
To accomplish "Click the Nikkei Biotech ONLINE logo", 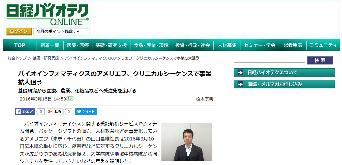I will tap(48, 14).
